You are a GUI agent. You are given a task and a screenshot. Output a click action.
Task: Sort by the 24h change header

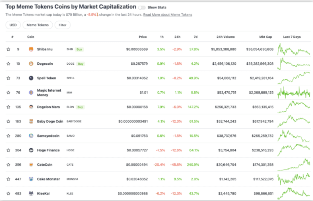(177, 37)
